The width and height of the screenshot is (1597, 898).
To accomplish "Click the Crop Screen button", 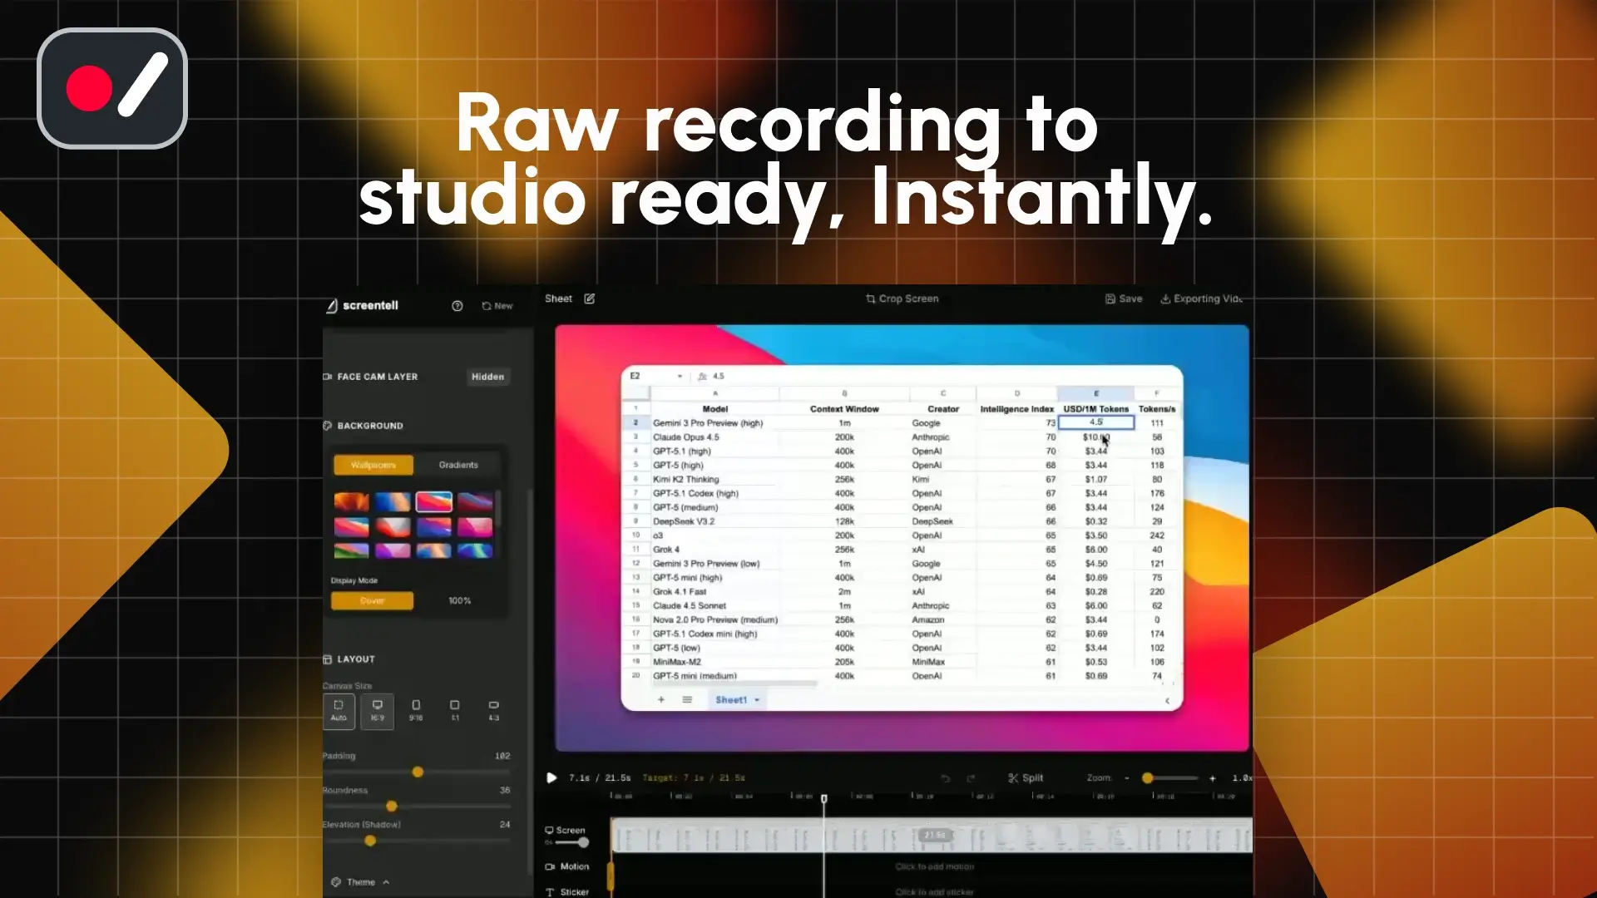I will 902,299.
